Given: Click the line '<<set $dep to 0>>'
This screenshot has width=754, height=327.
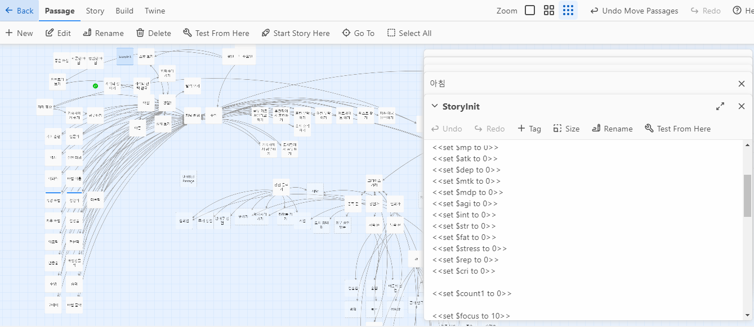Looking at the screenshot, I should tap(466, 170).
